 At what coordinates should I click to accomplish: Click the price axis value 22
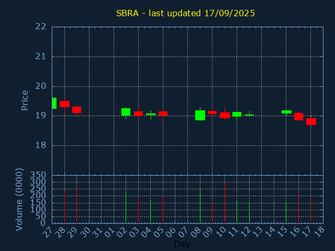coord(41,27)
